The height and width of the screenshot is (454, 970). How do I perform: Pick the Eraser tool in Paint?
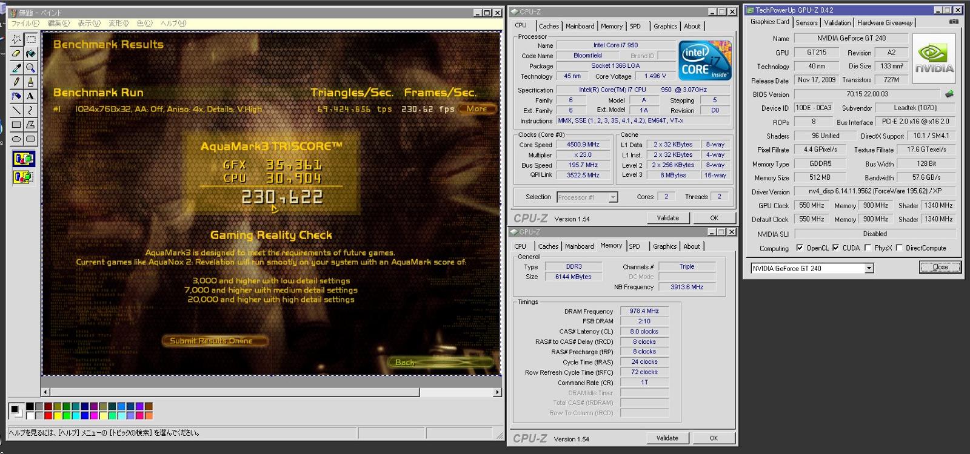tap(16, 53)
